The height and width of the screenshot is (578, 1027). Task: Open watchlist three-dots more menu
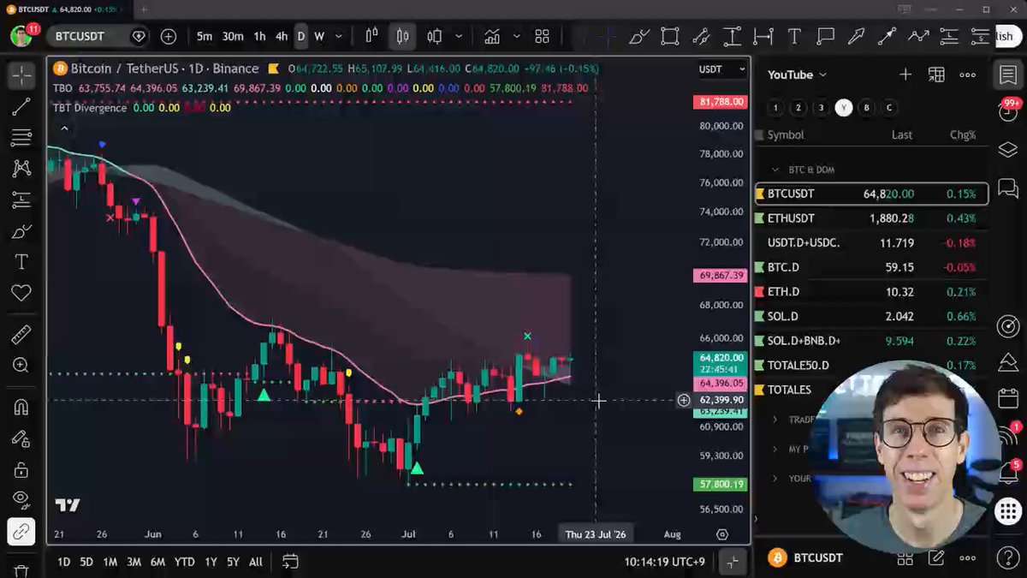click(x=967, y=74)
